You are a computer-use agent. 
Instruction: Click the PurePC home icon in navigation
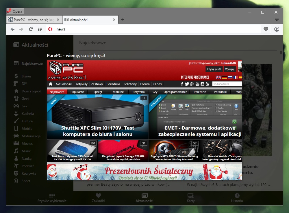click(x=51, y=84)
